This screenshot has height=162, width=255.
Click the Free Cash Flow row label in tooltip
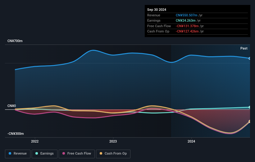159,26
